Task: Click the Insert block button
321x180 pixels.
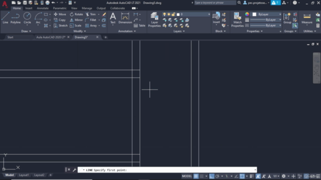Action: (x=216, y=18)
